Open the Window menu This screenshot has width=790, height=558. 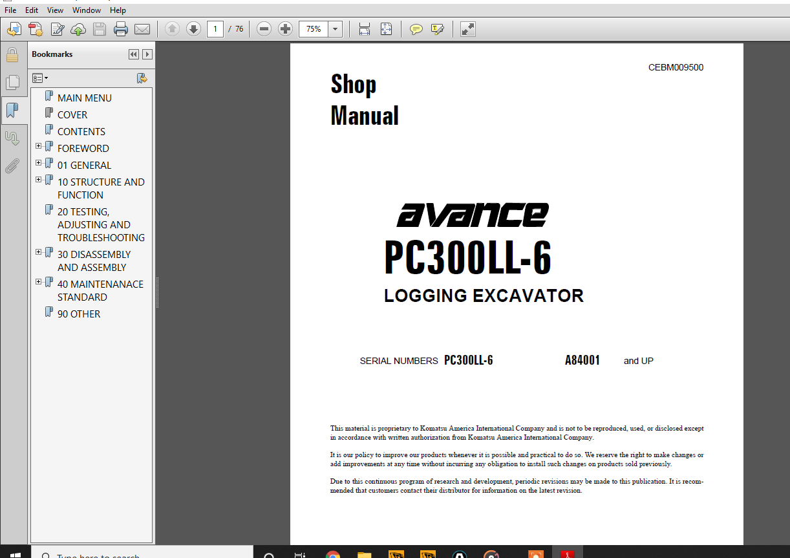(x=87, y=10)
